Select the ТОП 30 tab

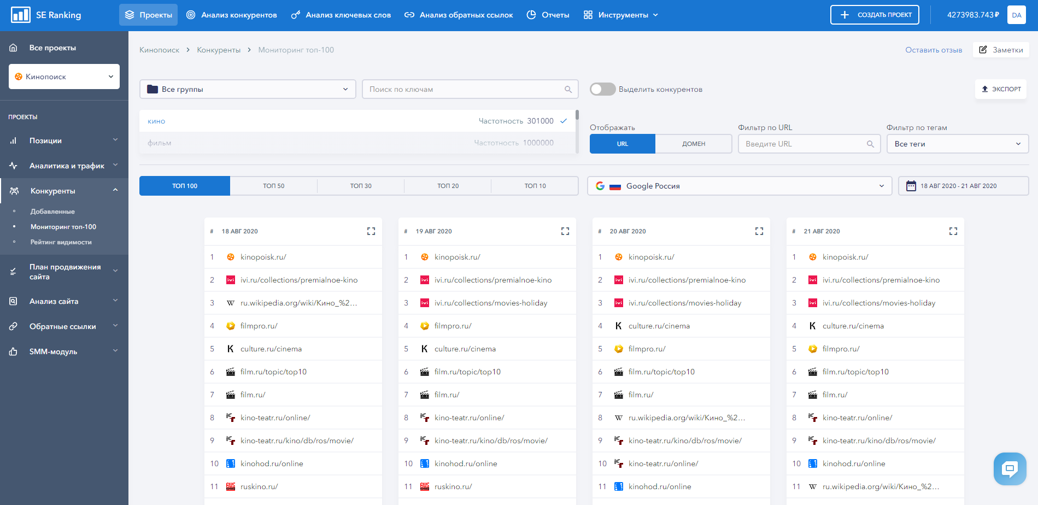pyautogui.click(x=361, y=186)
